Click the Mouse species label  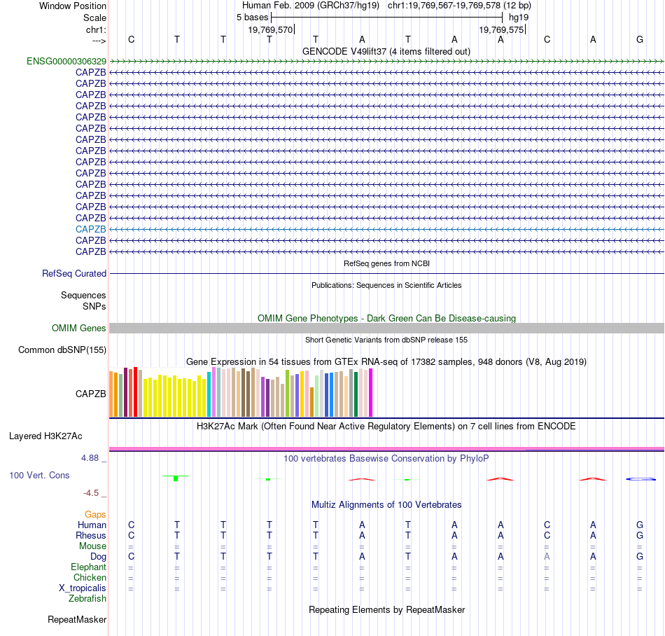(92, 546)
